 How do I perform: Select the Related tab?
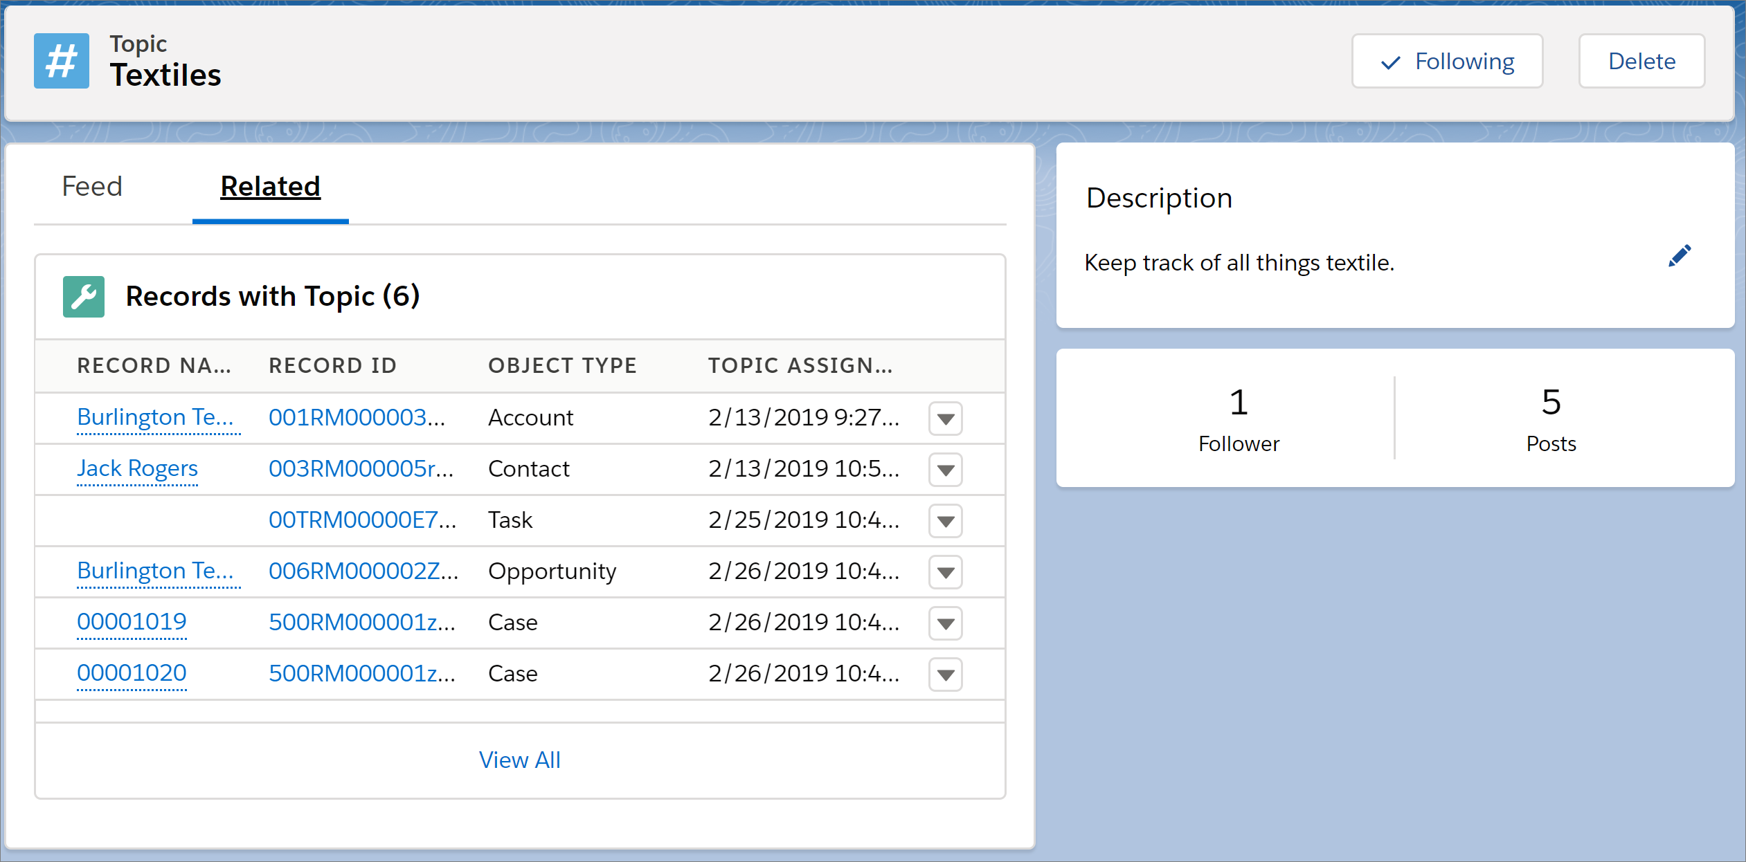pyautogui.click(x=270, y=187)
